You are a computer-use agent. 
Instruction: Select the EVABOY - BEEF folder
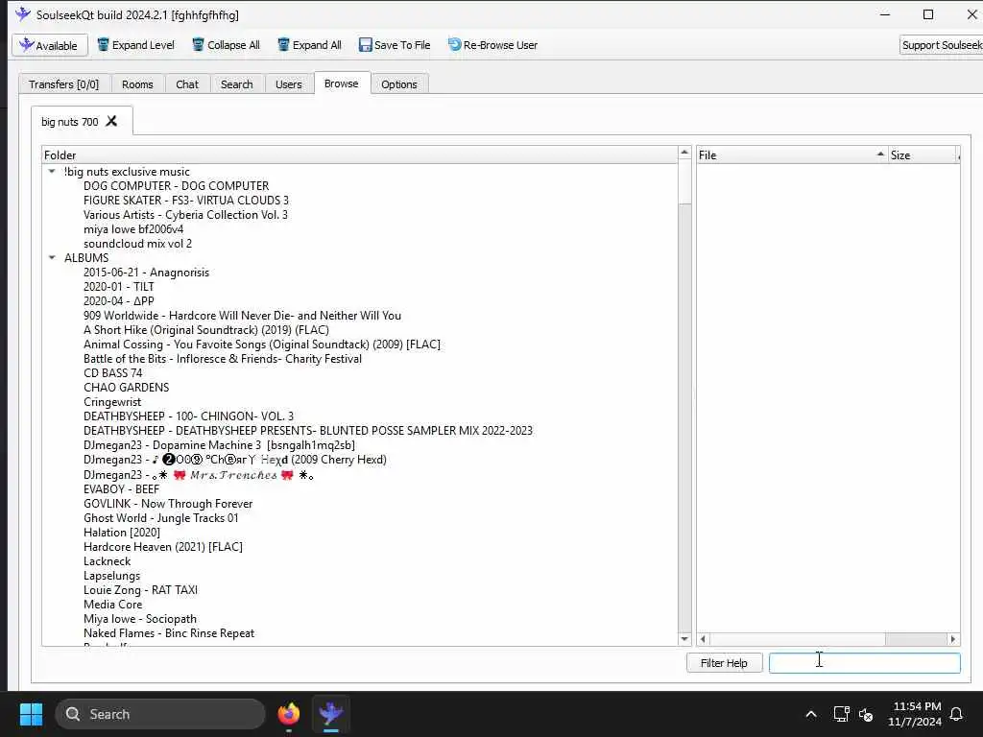(x=122, y=489)
